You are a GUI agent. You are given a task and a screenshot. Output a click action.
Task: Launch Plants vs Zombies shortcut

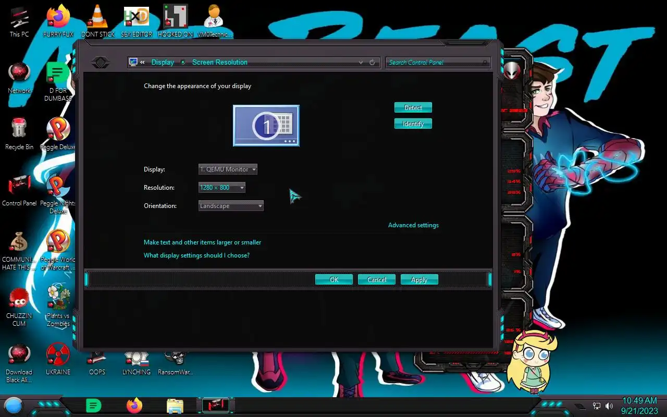pos(58,305)
